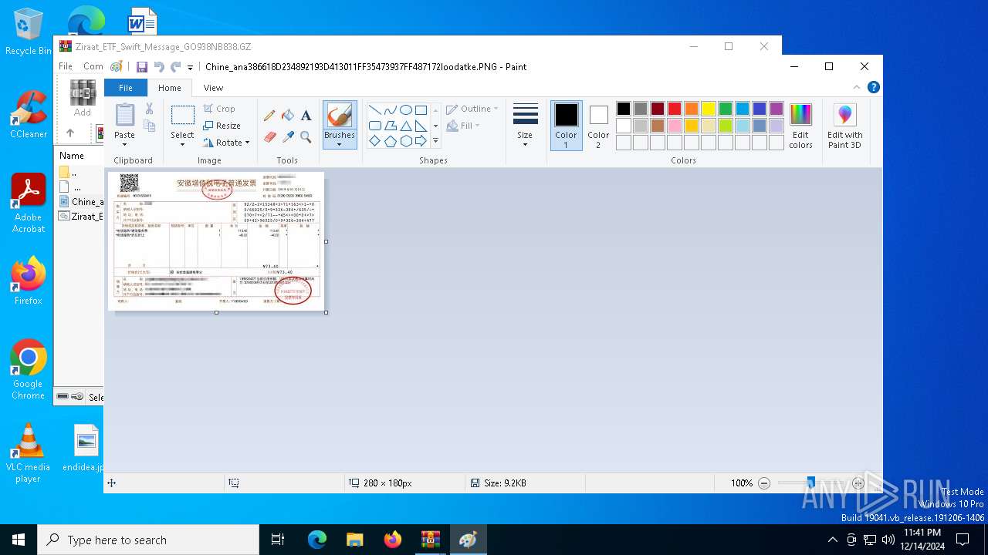Switch to the View ribbon tab
This screenshot has width=988, height=555.
214,88
